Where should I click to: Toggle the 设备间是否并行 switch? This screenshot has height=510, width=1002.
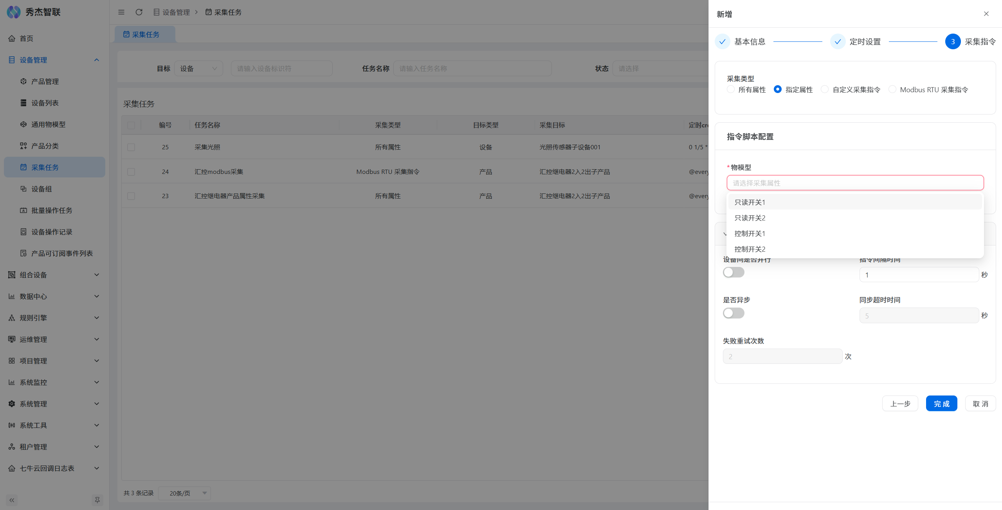tap(733, 272)
